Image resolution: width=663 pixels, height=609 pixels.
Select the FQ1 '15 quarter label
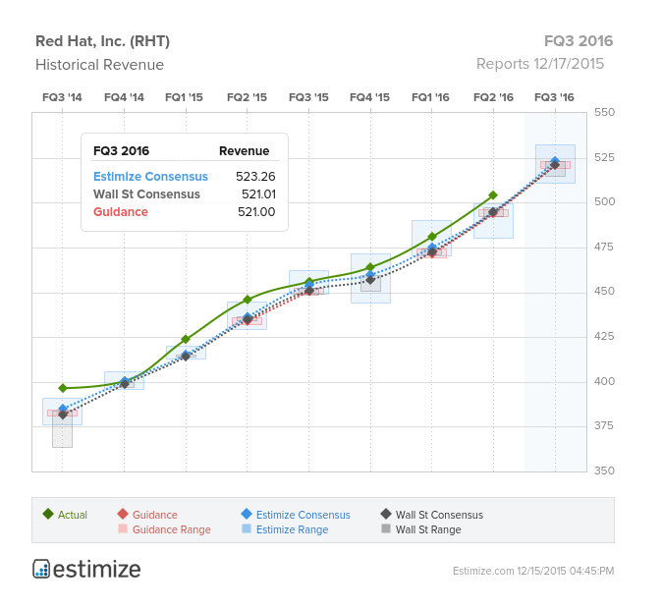click(x=184, y=97)
